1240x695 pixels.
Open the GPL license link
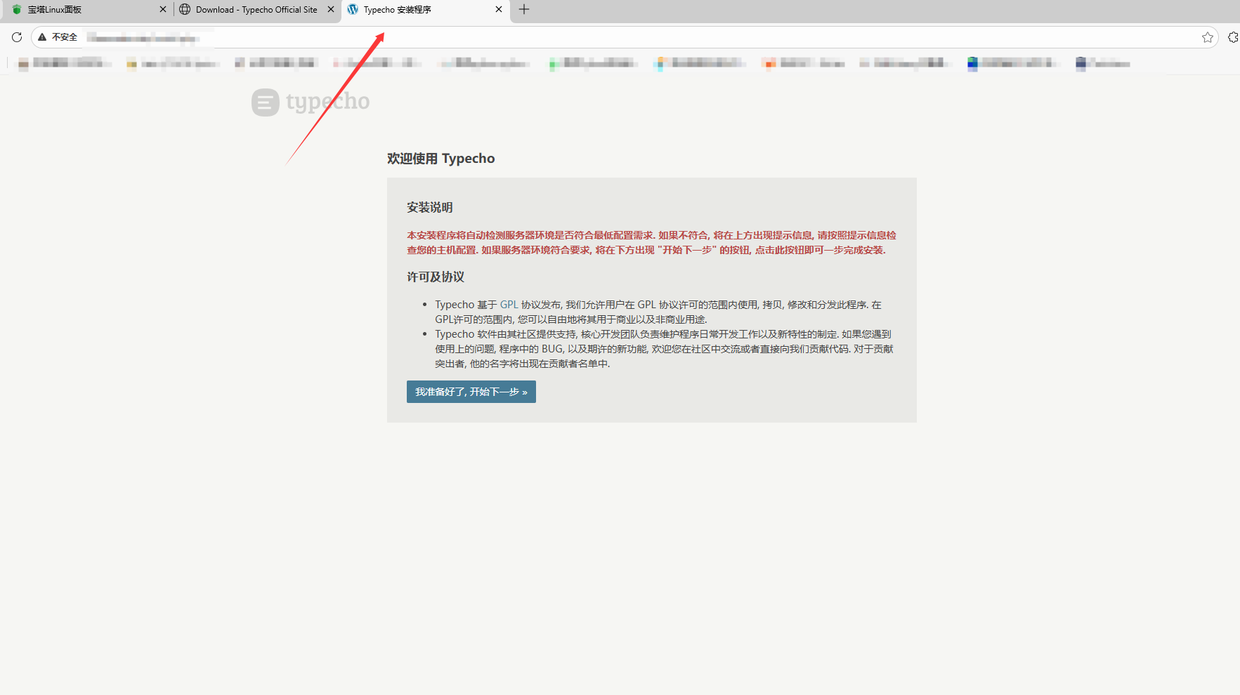click(x=509, y=305)
